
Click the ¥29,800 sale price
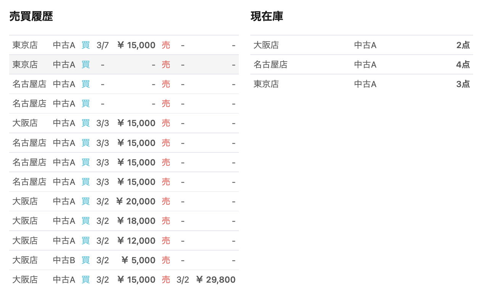click(215, 280)
